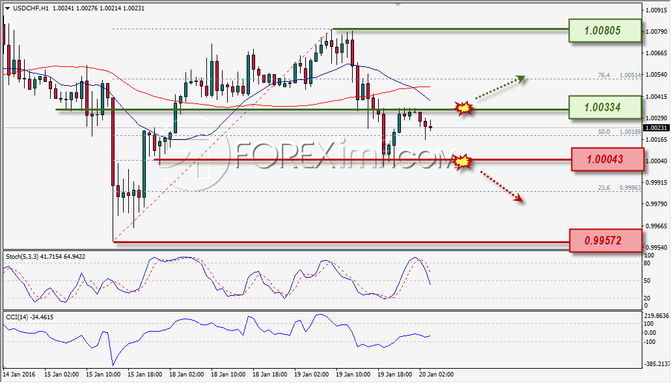671x383 pixels.
Task: Click the OHLC values 1.00241 1.00276 1.00214 1.00231
Action: pyautogui.click(x=98, y=8)
